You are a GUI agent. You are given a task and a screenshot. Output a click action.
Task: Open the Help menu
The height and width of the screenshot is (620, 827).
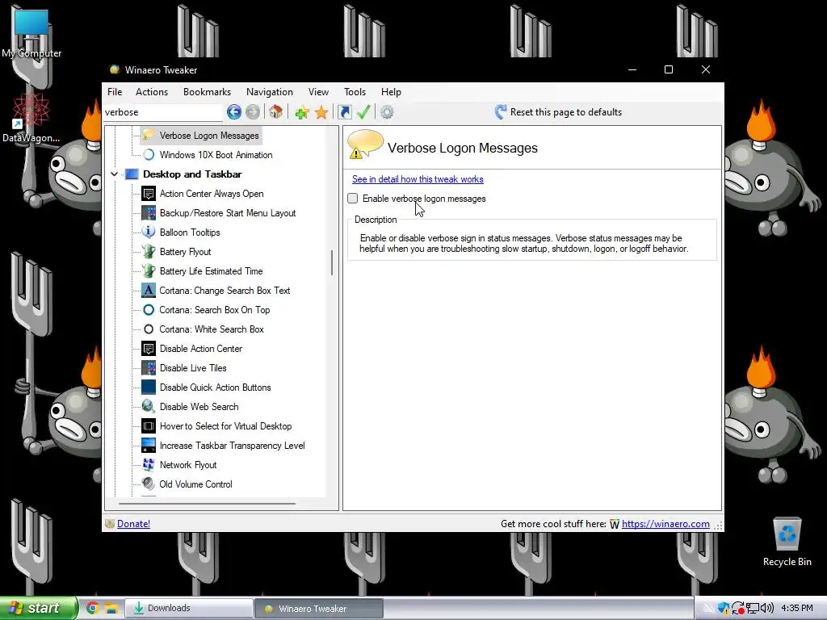[392, 92]
